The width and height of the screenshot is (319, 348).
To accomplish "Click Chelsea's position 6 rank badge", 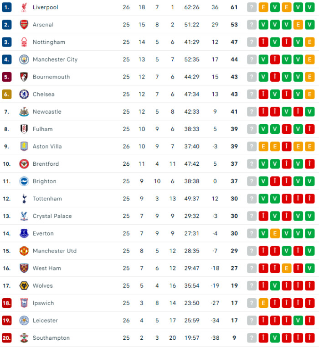I will 6,94.
